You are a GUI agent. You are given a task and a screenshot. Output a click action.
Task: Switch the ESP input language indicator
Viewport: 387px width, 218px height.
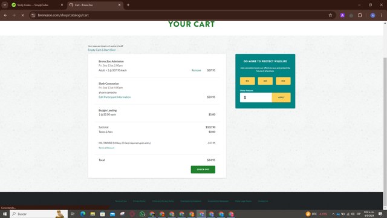(359, 214)
